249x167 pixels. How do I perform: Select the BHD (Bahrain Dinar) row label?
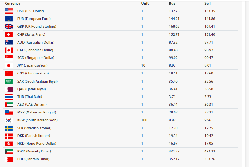[33, 159]
